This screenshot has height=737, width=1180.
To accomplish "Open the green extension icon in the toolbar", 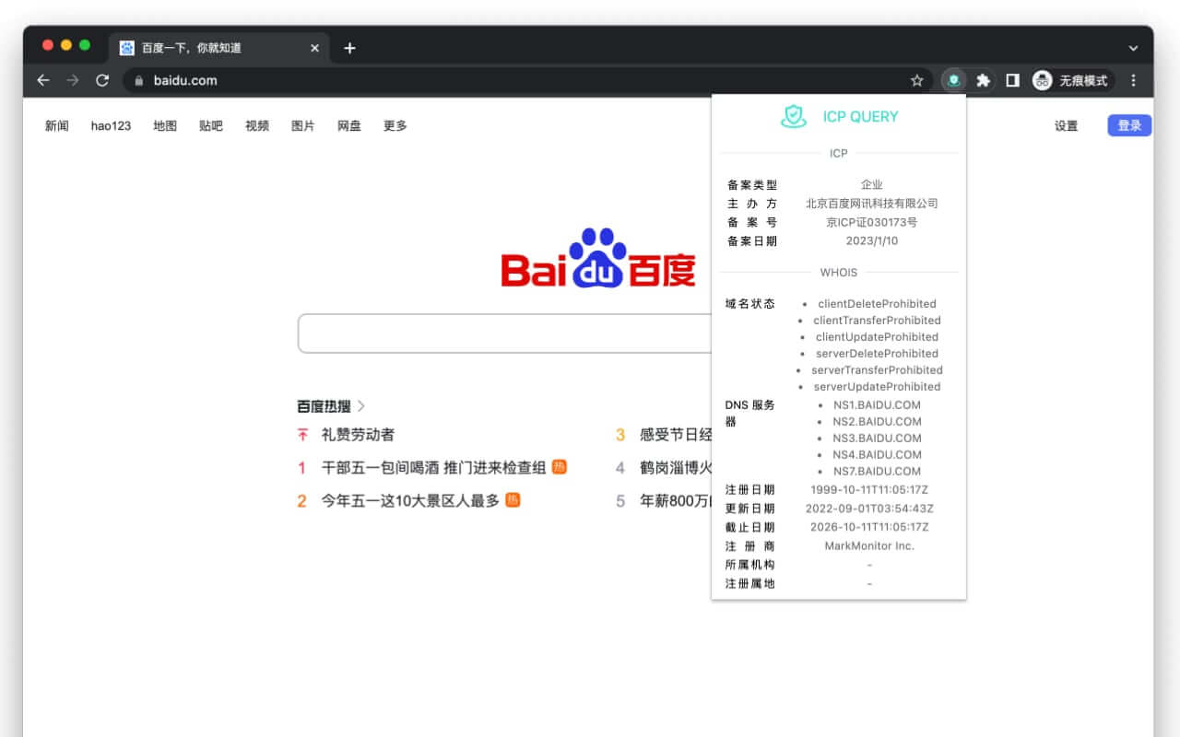I will coord(953,80).
